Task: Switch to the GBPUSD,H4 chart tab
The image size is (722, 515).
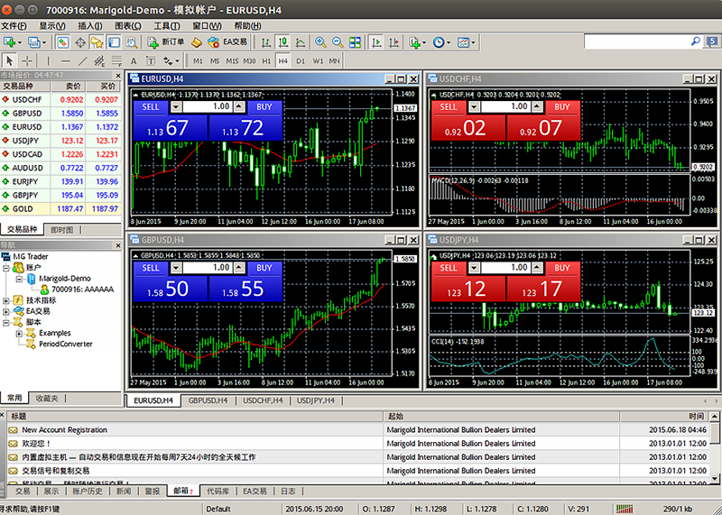Action: 208,400
